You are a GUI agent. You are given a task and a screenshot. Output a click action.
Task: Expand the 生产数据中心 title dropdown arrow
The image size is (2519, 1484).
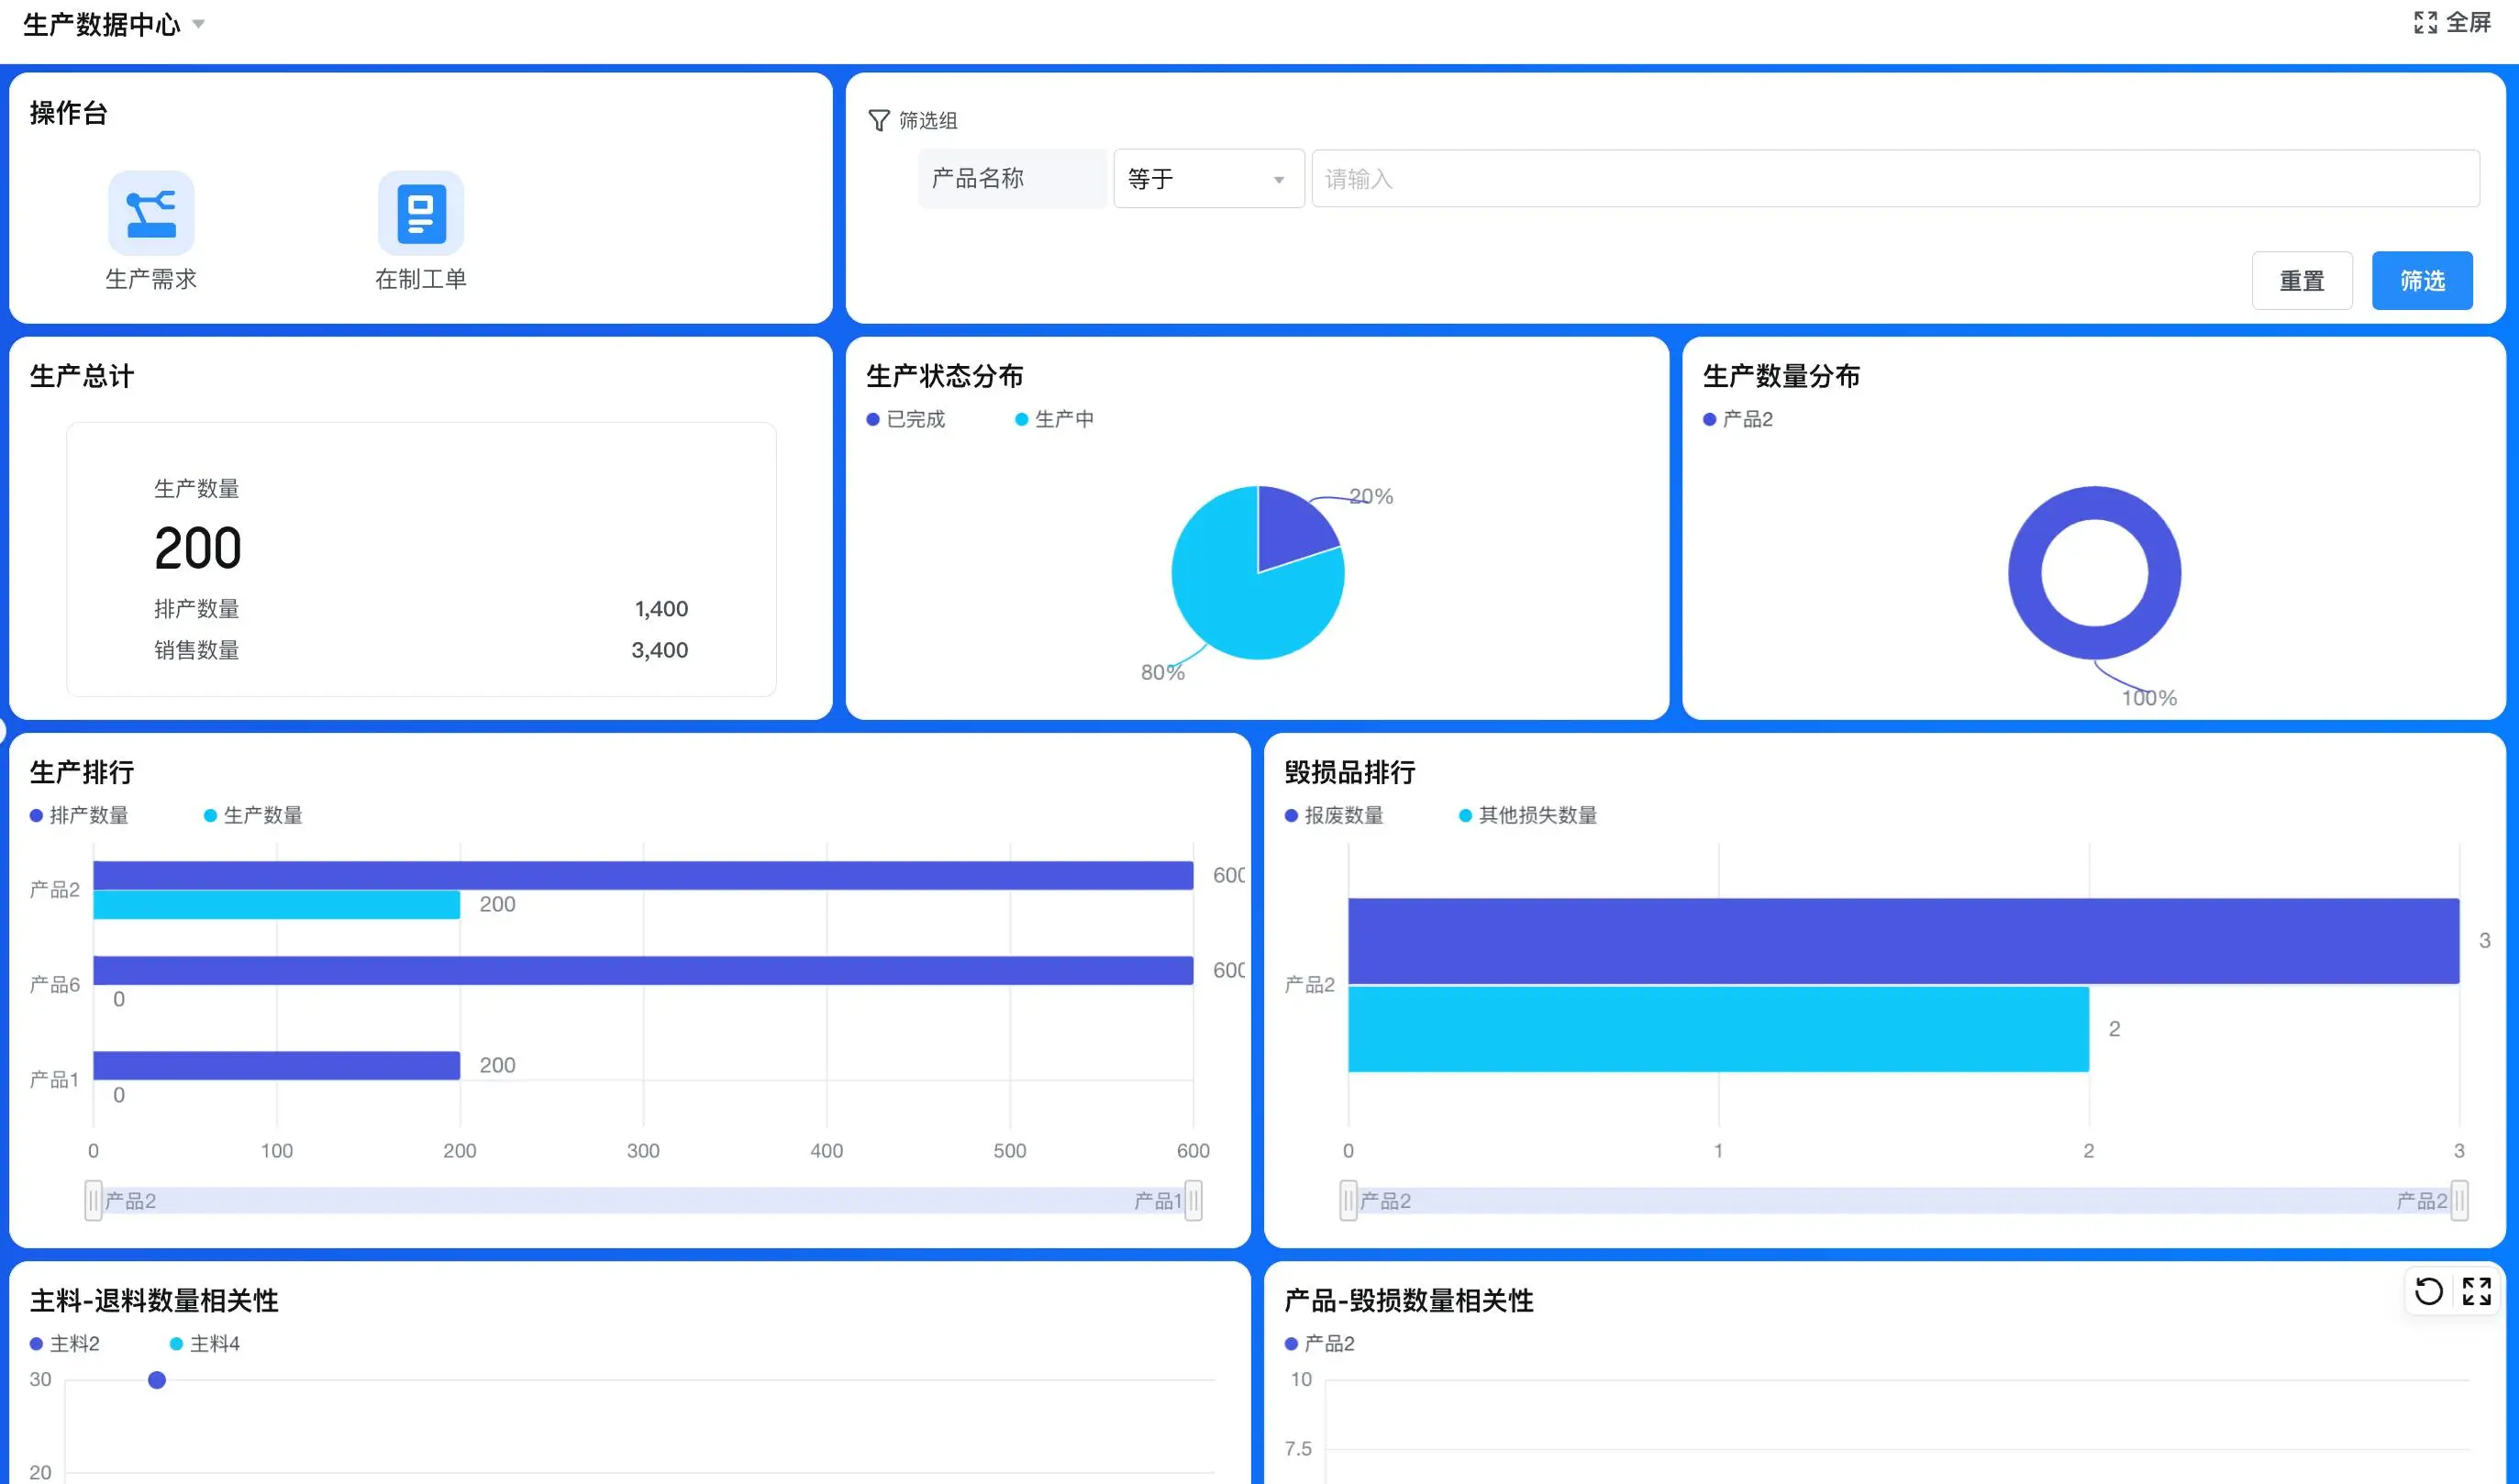[198, 24]
